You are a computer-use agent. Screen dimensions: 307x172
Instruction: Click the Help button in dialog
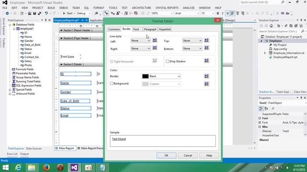(209, 155)
